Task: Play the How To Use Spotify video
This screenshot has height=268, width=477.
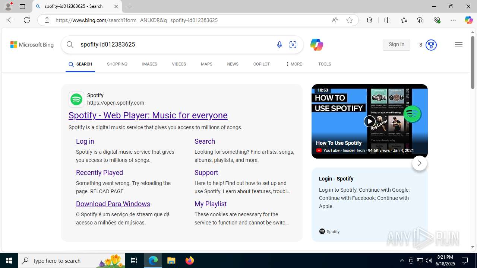Action: (x=369, y=121)
